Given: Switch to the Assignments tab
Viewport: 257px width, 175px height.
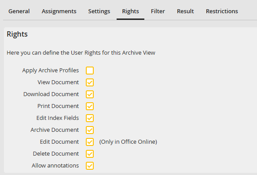Looking at the screenshot, I should tap(59, 11).
